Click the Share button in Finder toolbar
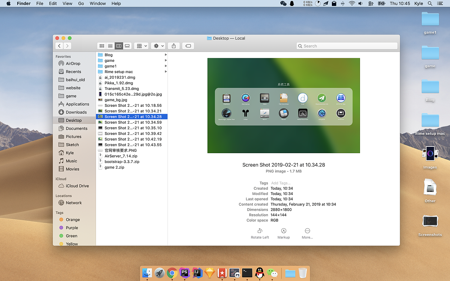 [x=174, y=46]
